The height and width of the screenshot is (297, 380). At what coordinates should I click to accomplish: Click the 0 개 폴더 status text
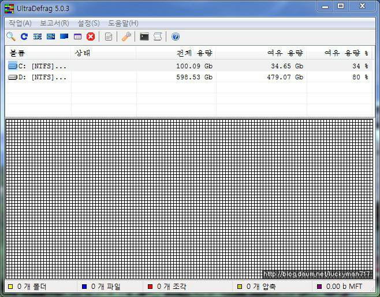point(32,287)
